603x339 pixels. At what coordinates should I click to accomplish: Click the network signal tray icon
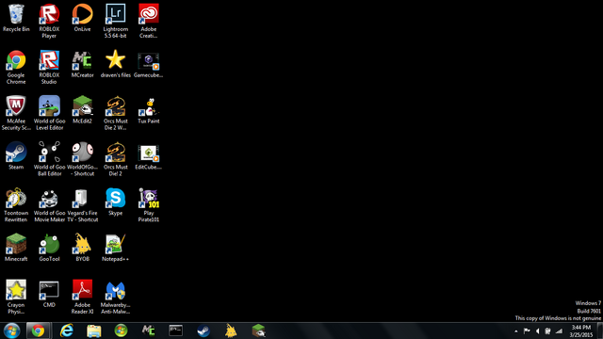[x=559, y=331]
